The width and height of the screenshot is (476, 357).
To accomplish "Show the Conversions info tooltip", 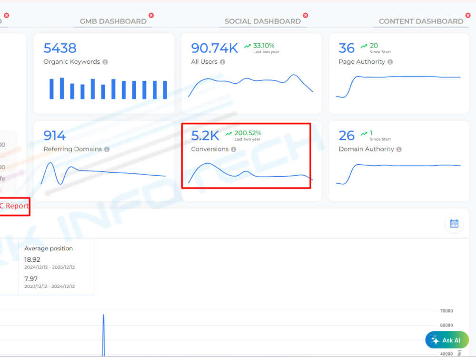I will point(233,149).
